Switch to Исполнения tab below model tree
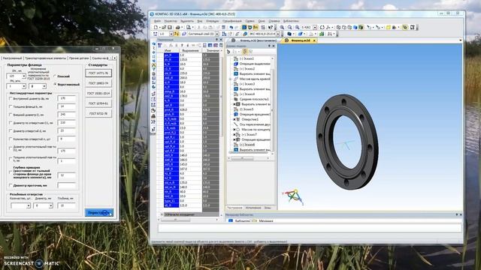The height and width of the screenshot is (270, 481). click(253, 208)
